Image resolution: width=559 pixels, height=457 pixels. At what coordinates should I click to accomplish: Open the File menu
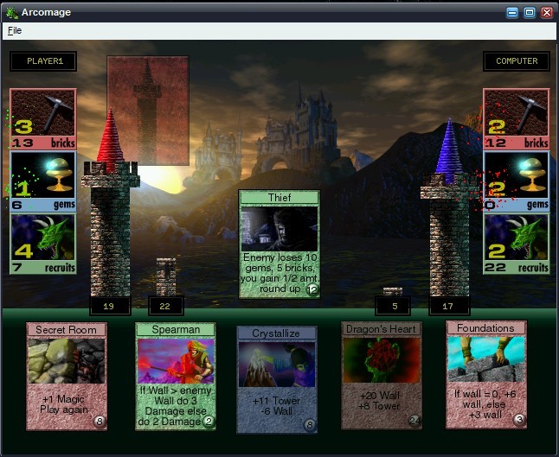15,30
